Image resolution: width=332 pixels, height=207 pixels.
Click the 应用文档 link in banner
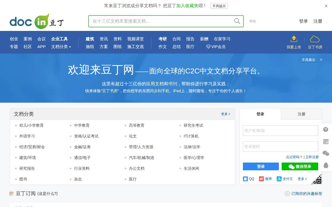pyautogui.click(x=155, y=84)
